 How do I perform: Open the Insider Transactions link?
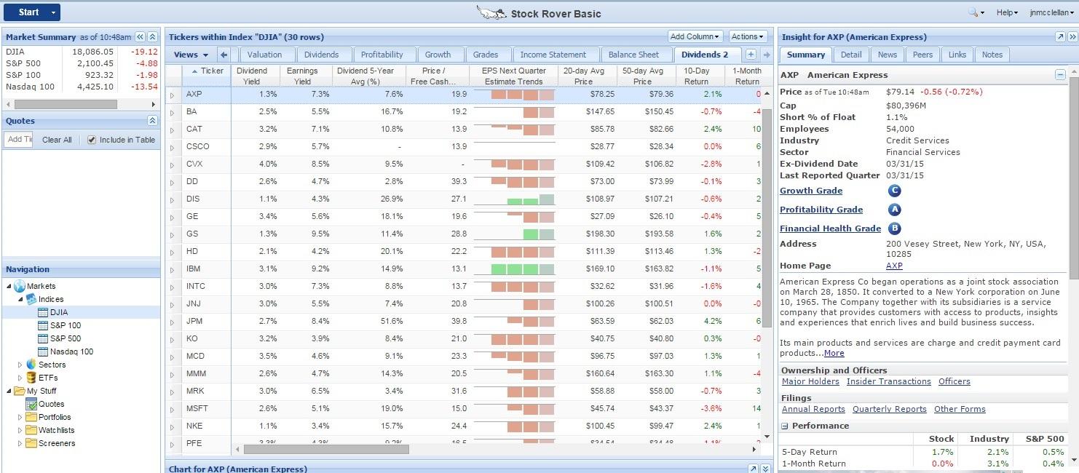(x=889, y=381)
